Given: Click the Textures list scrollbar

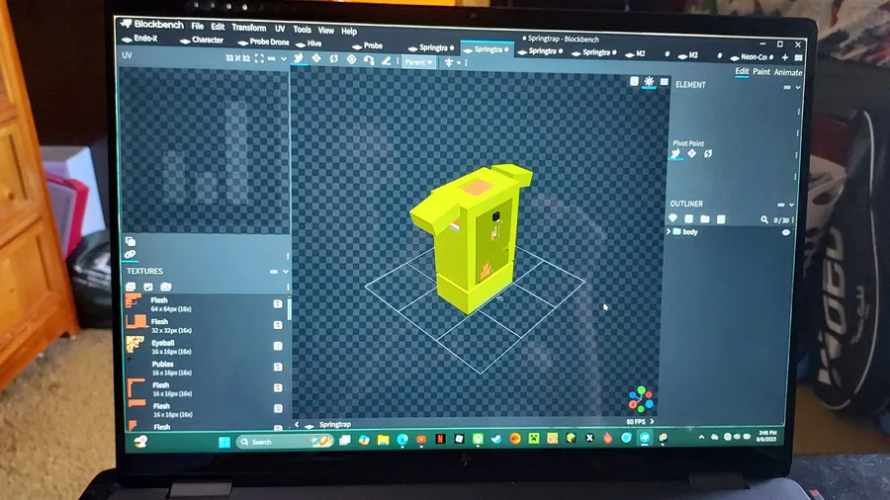Looking at the screenshot, I should click(290, 309).
